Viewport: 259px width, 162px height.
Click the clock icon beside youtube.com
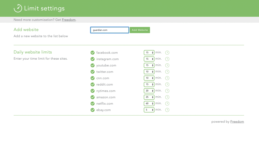click(167, 65)
